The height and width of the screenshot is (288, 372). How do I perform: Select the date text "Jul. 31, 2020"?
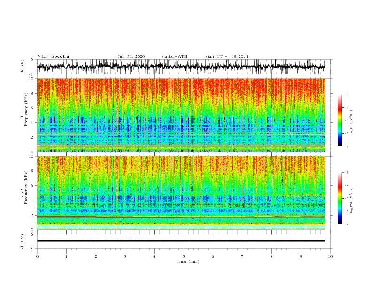(x=131, y=56)
